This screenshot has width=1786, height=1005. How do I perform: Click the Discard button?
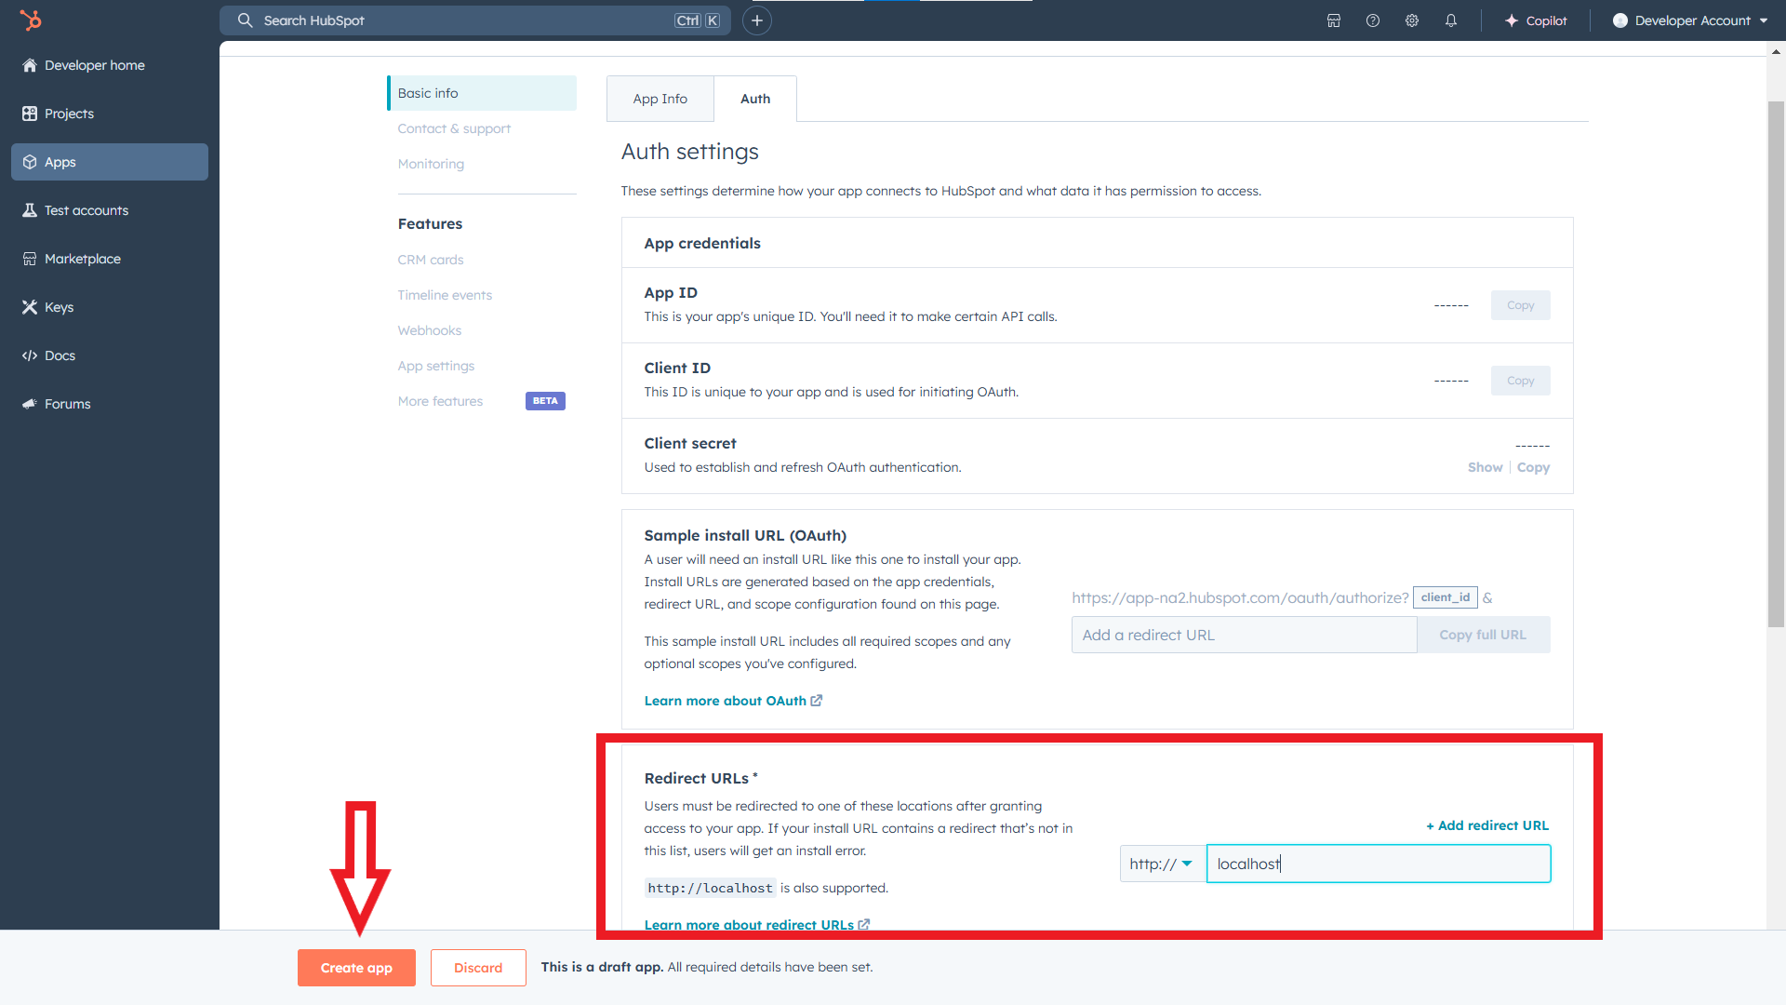478,968
